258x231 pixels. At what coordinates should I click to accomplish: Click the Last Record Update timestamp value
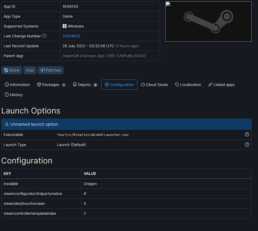(101, 46)
